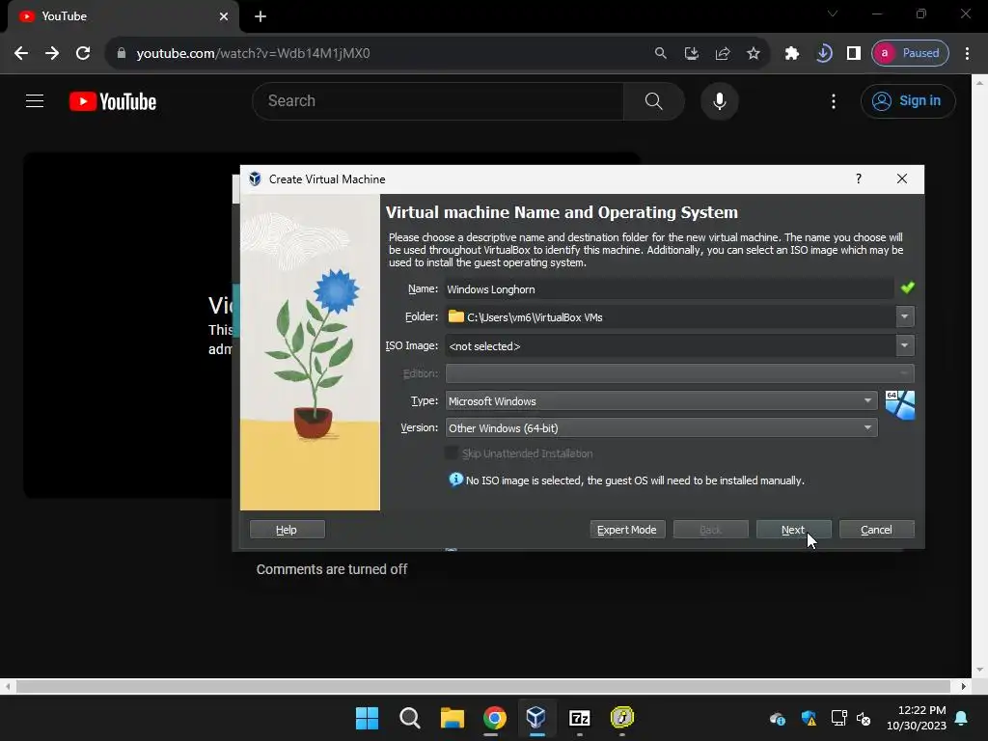Go back in Chrome browser

(x=21, y=53)
